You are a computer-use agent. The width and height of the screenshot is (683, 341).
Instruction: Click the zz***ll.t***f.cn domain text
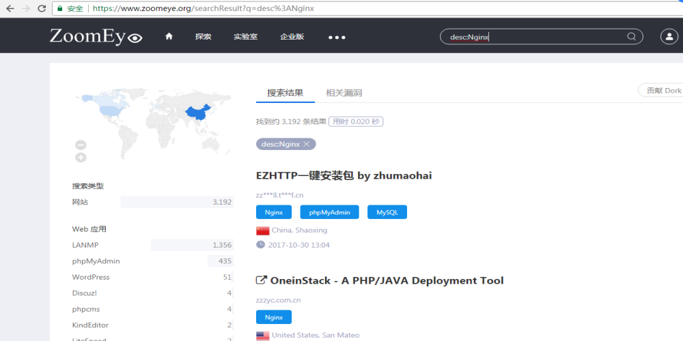pyautogui.click(x=279, y=195)
